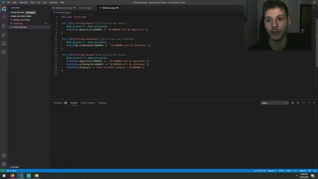Viewport: 318px width, 179px height.
Task: Click the Explorer more actions ellipsis
Action: pos(46,8)
